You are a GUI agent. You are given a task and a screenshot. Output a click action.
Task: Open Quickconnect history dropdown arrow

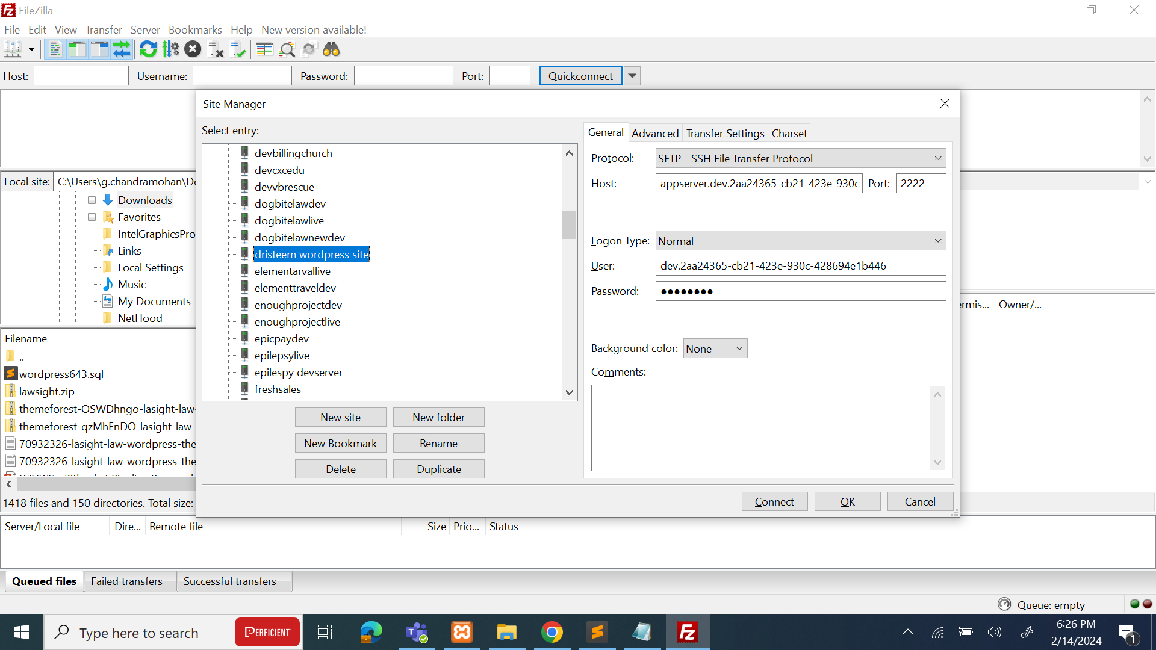pyautogui.click(x=632, y=76)
